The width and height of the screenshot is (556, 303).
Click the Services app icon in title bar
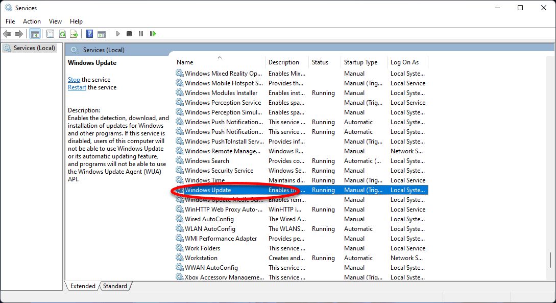[x=9, y=8]
